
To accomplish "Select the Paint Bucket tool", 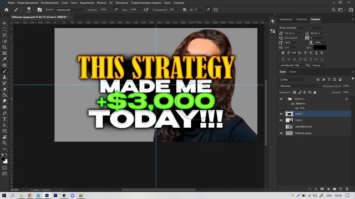I will click(x=4, y=95).
